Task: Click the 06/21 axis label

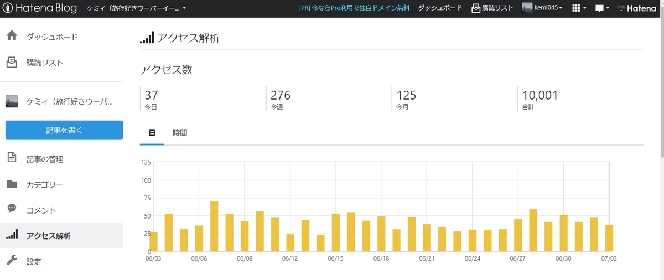Action: [426, 258]
